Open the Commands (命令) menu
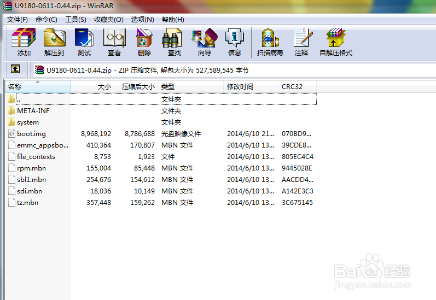436x300 pixels. point(46,20)
